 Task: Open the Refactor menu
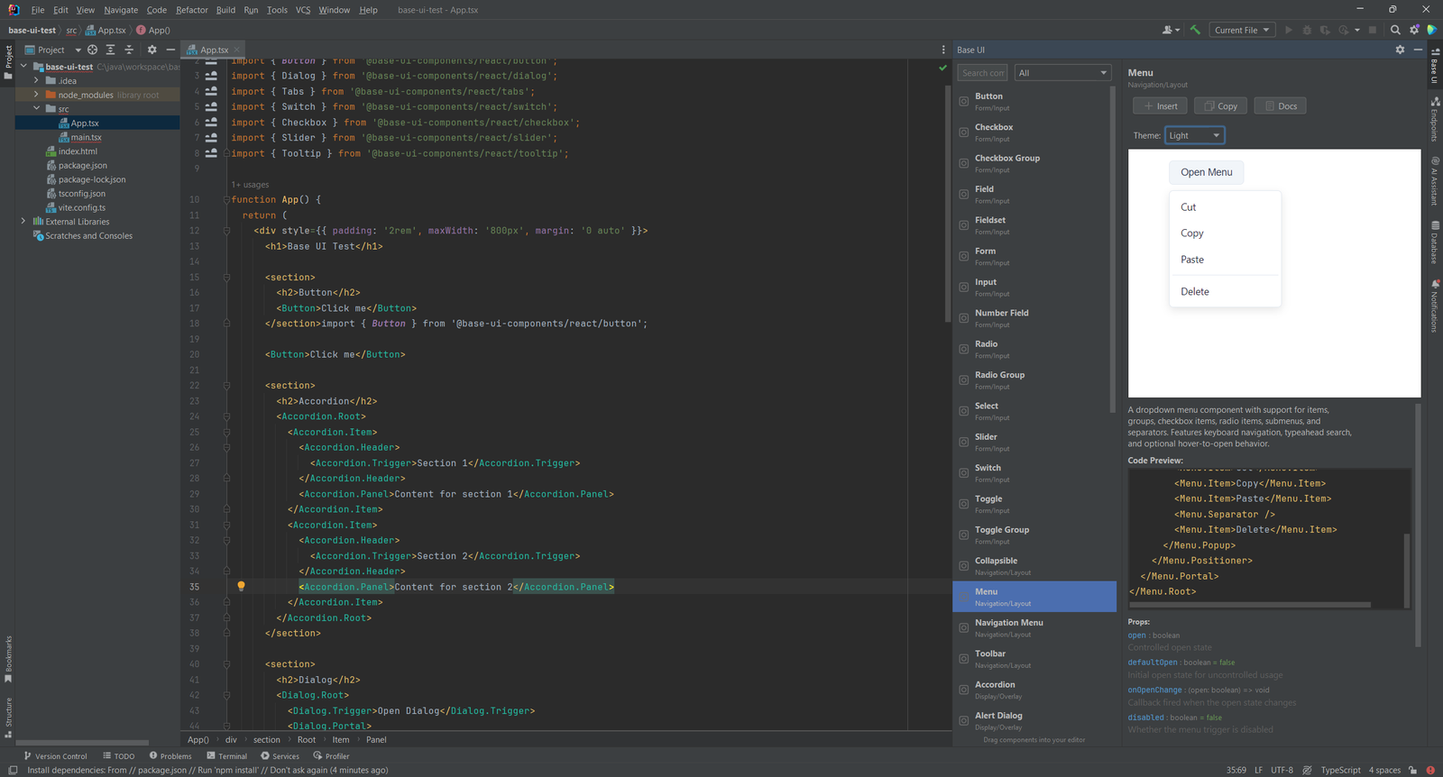(x=192, y=10)
